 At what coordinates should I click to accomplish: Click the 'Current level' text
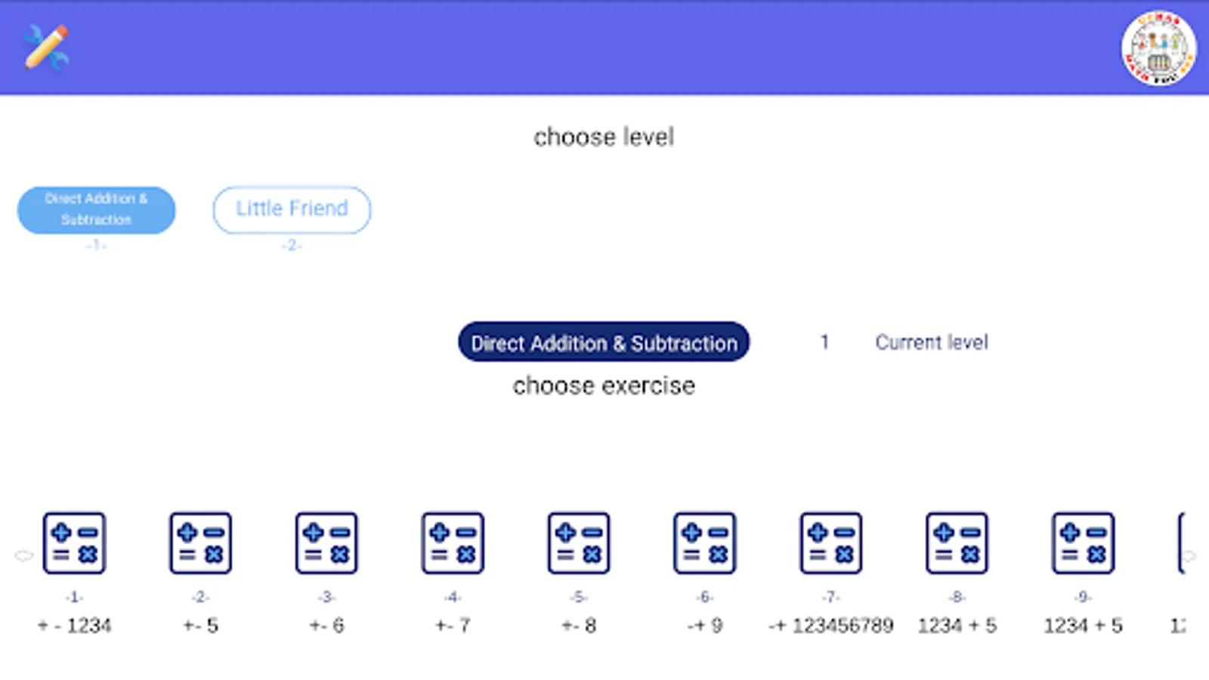click(x=931, y=342)
